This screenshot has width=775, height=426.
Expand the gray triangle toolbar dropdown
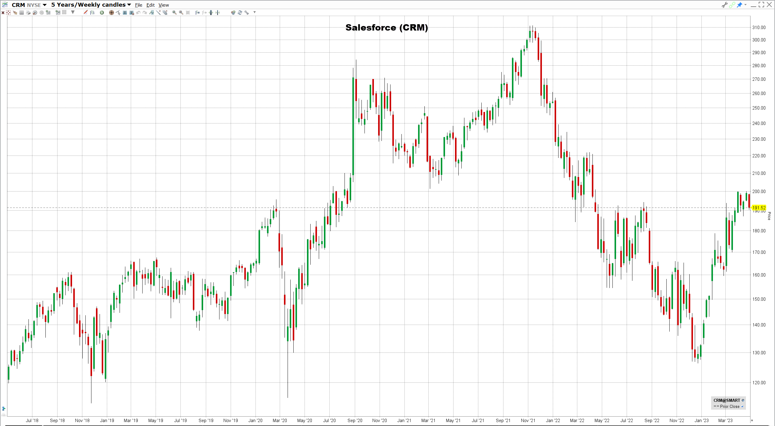(73, 12)
